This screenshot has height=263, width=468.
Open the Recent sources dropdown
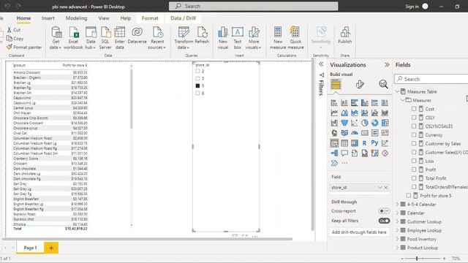click(157, 45)
